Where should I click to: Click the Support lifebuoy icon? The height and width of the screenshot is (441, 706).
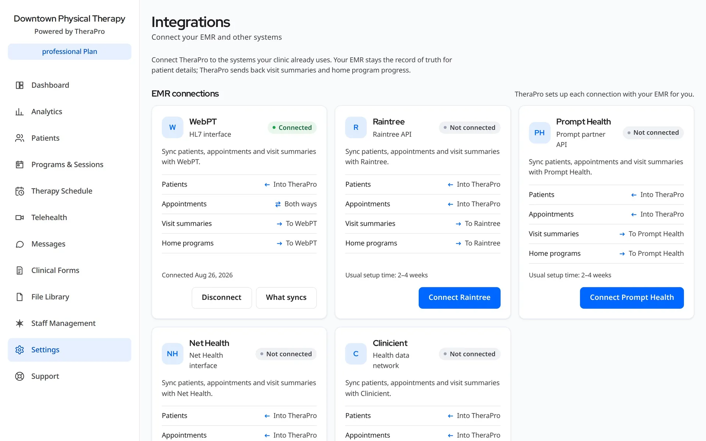pos(19,376)
